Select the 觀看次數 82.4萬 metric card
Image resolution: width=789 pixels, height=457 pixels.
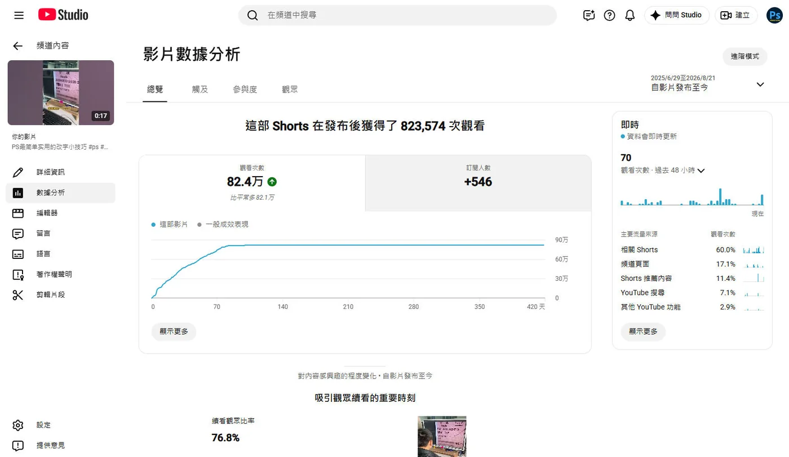tap(252, 183)
